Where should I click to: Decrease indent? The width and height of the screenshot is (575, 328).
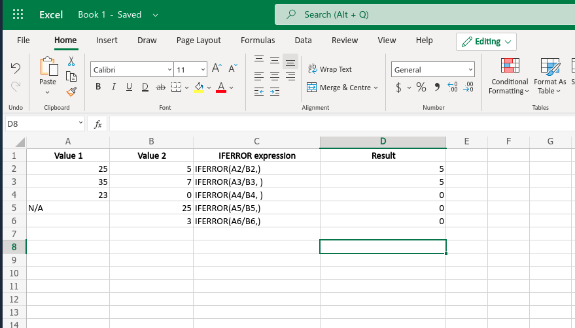coord(259,91)
